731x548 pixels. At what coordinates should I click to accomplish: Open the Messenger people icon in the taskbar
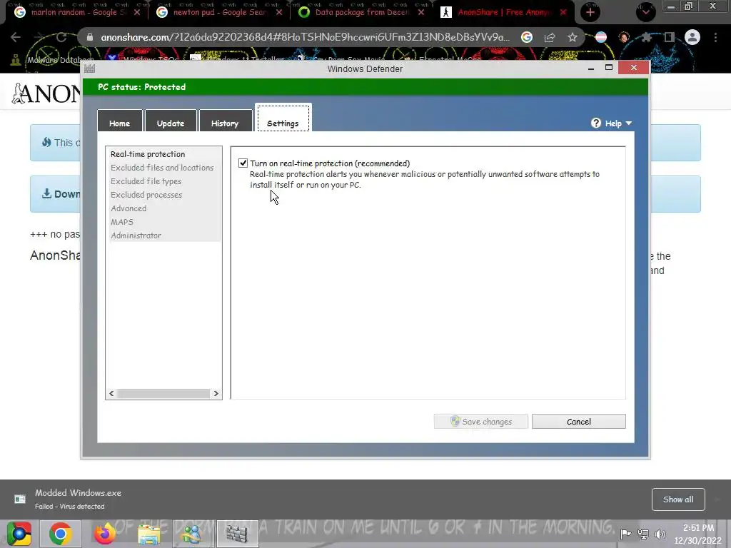[x=193, y=534]
